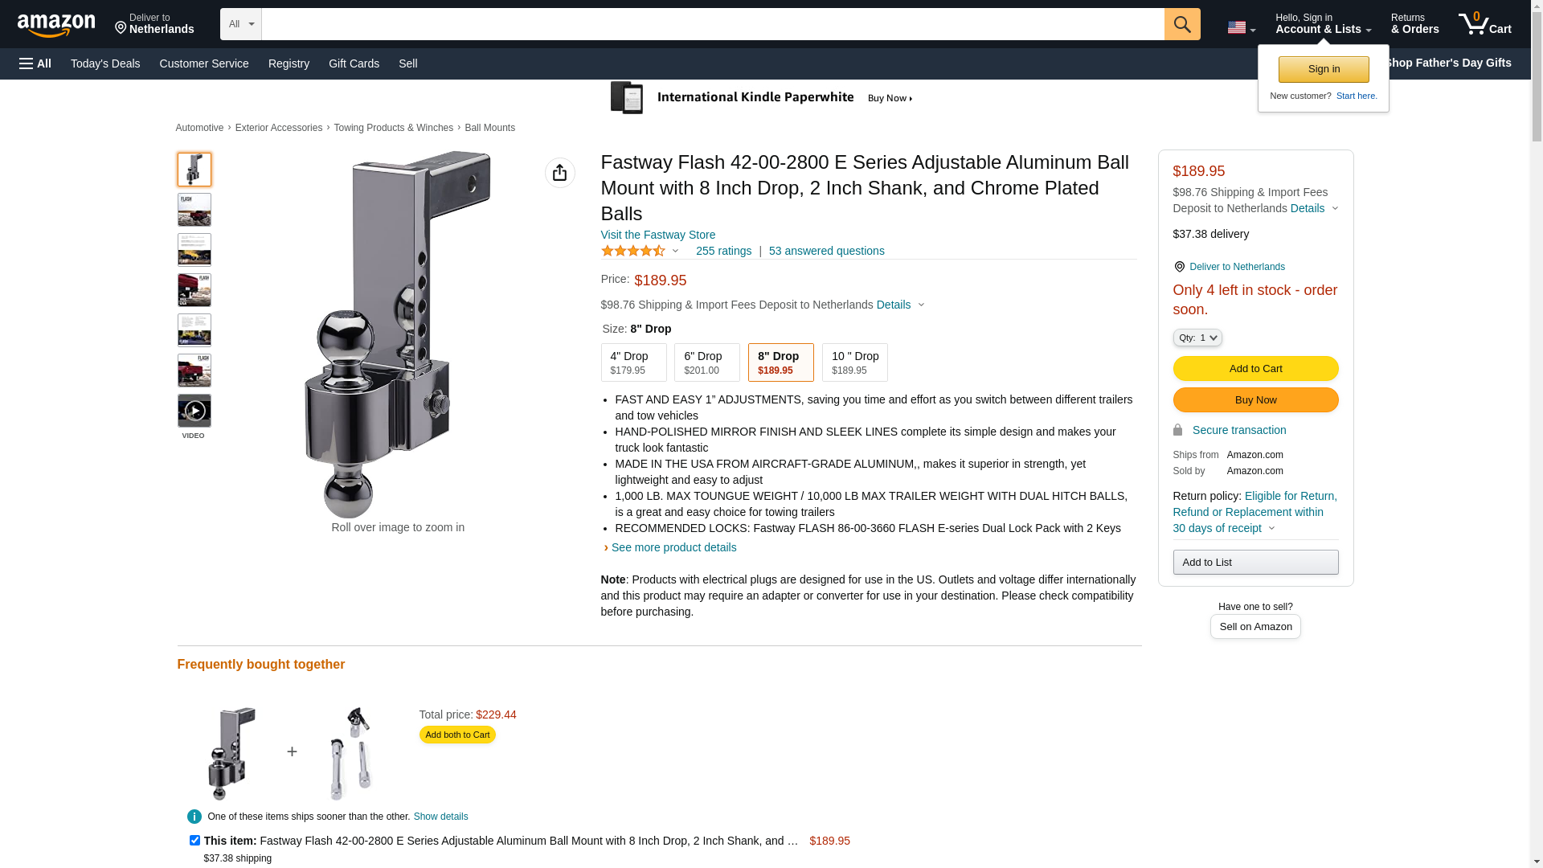
Task: Click the Deliver to Netherlands location icon
Action: pos(1179,267)
